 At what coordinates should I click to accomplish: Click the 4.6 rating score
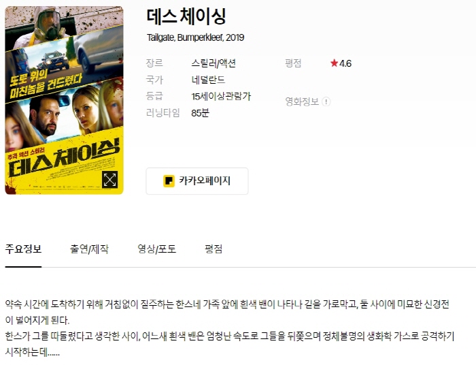(345, 63)
